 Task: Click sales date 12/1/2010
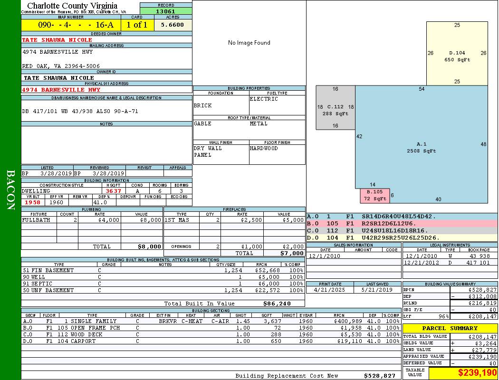[x=324, y=256]
